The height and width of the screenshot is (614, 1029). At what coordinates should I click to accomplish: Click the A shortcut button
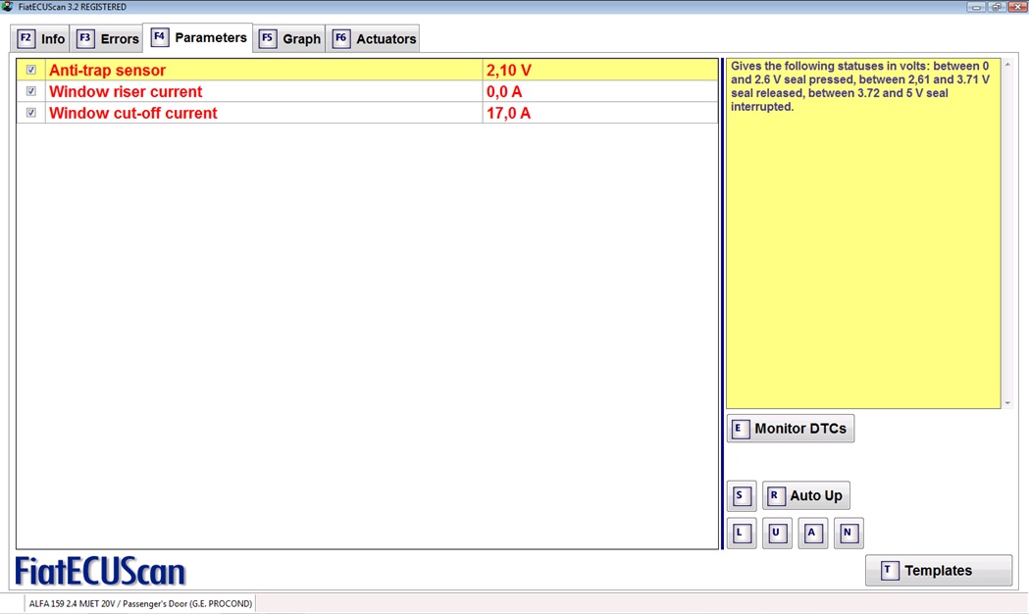tap(812, 534)
